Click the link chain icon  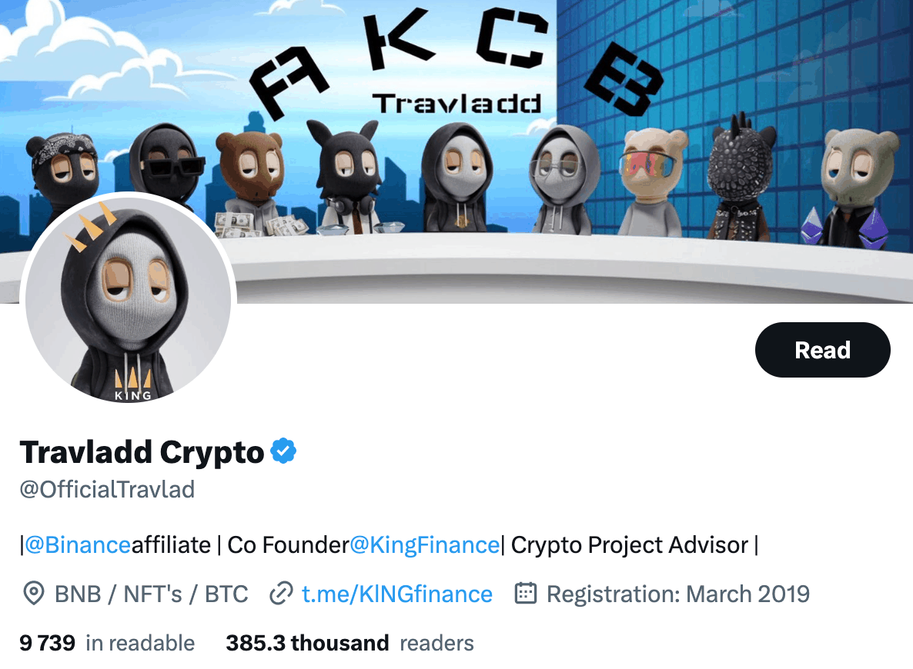(281, 594)
